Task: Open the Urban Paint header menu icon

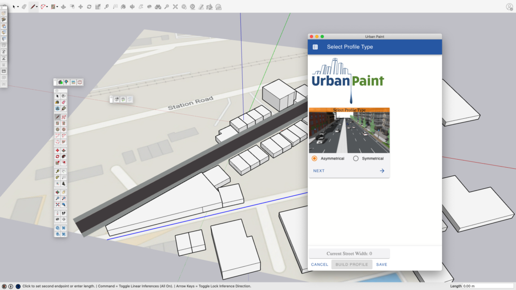Action: pos(315,47)
